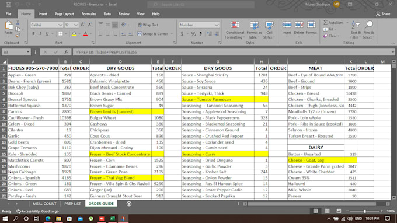Screen dimensions: 397x223
Task: Open Format as Table gallery
Action: click(254, 30)
